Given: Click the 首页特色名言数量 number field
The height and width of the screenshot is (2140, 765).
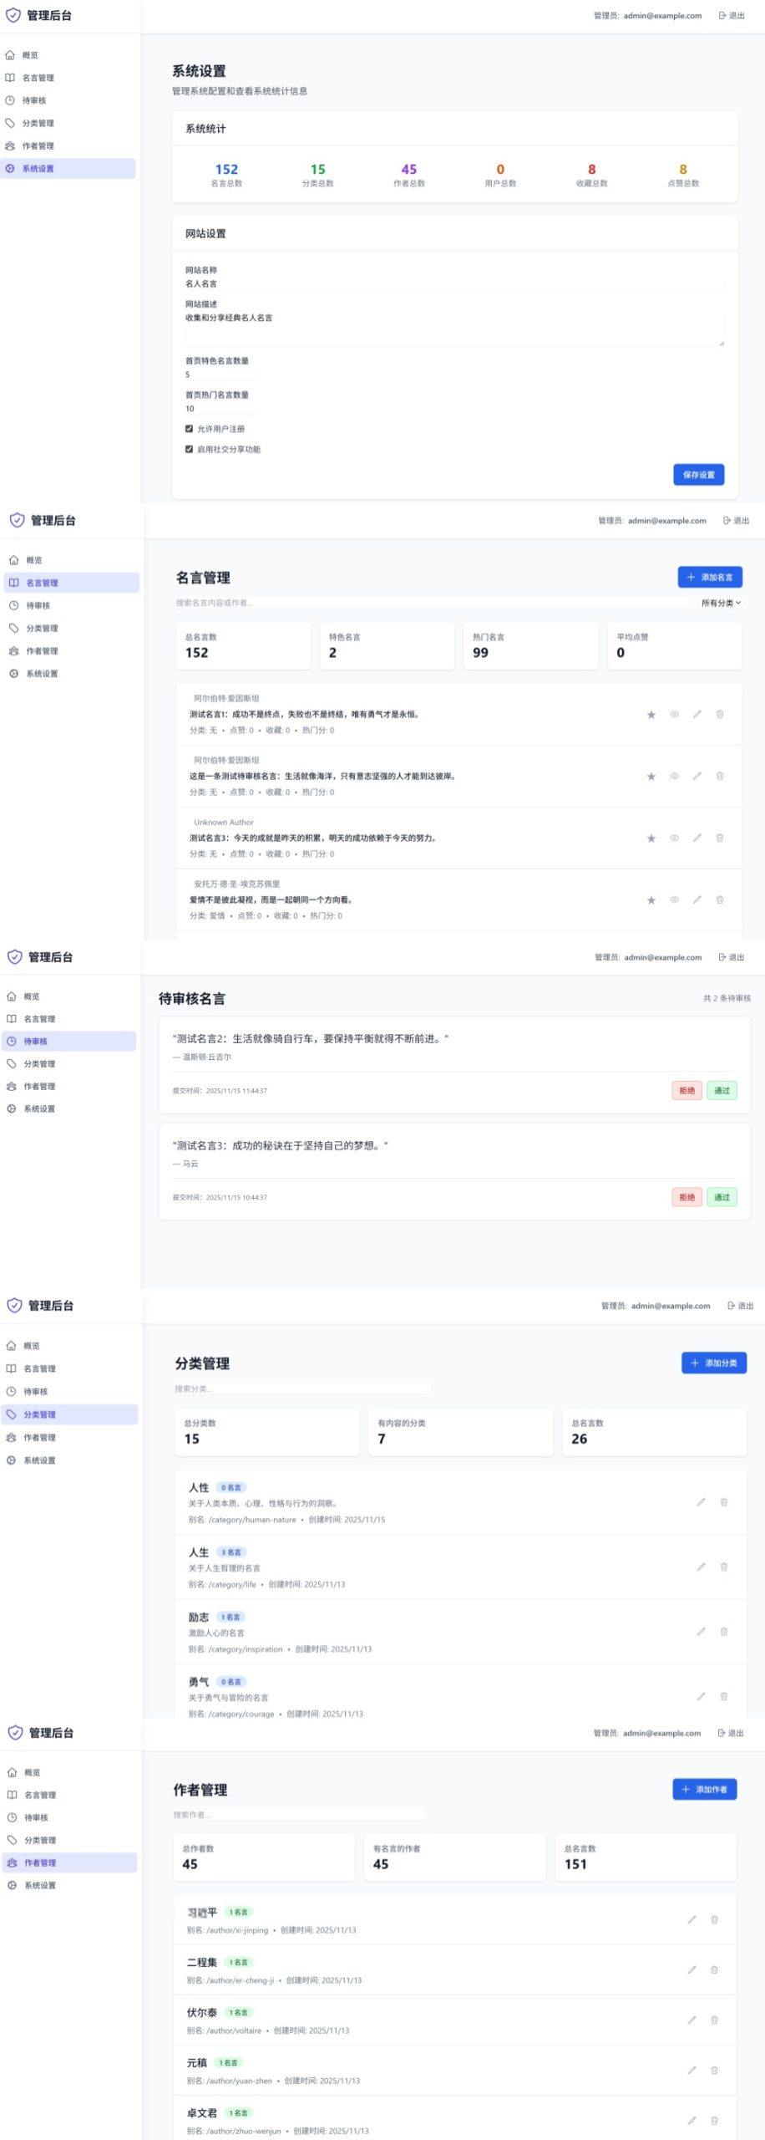Looking at the screenshot, I should 220,374.
